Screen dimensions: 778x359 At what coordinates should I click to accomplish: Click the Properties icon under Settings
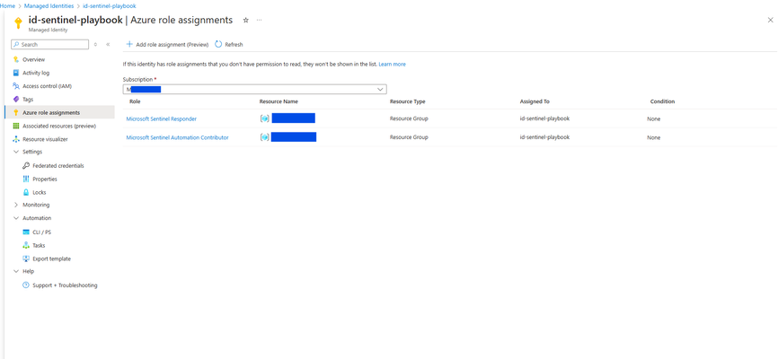click(26, 179)
